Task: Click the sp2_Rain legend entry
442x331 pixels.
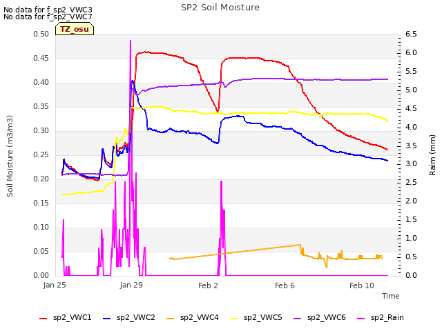Action: (381, 318)
